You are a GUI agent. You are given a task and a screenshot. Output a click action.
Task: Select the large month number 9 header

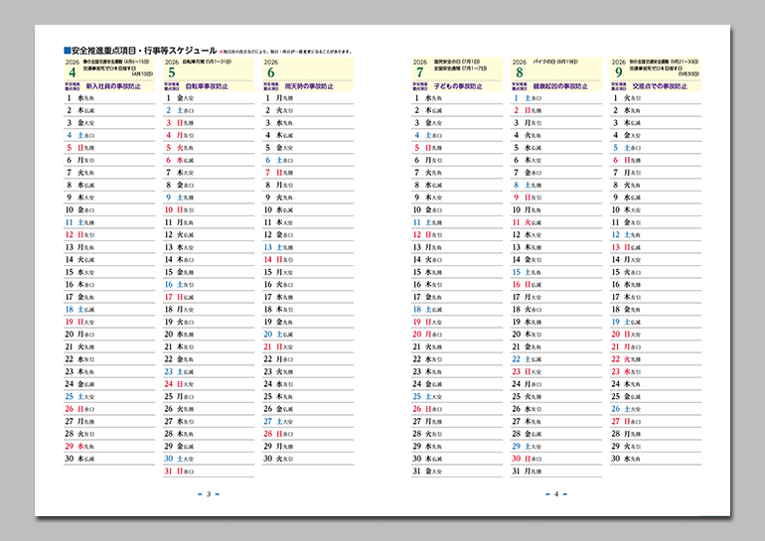point(619,72)
